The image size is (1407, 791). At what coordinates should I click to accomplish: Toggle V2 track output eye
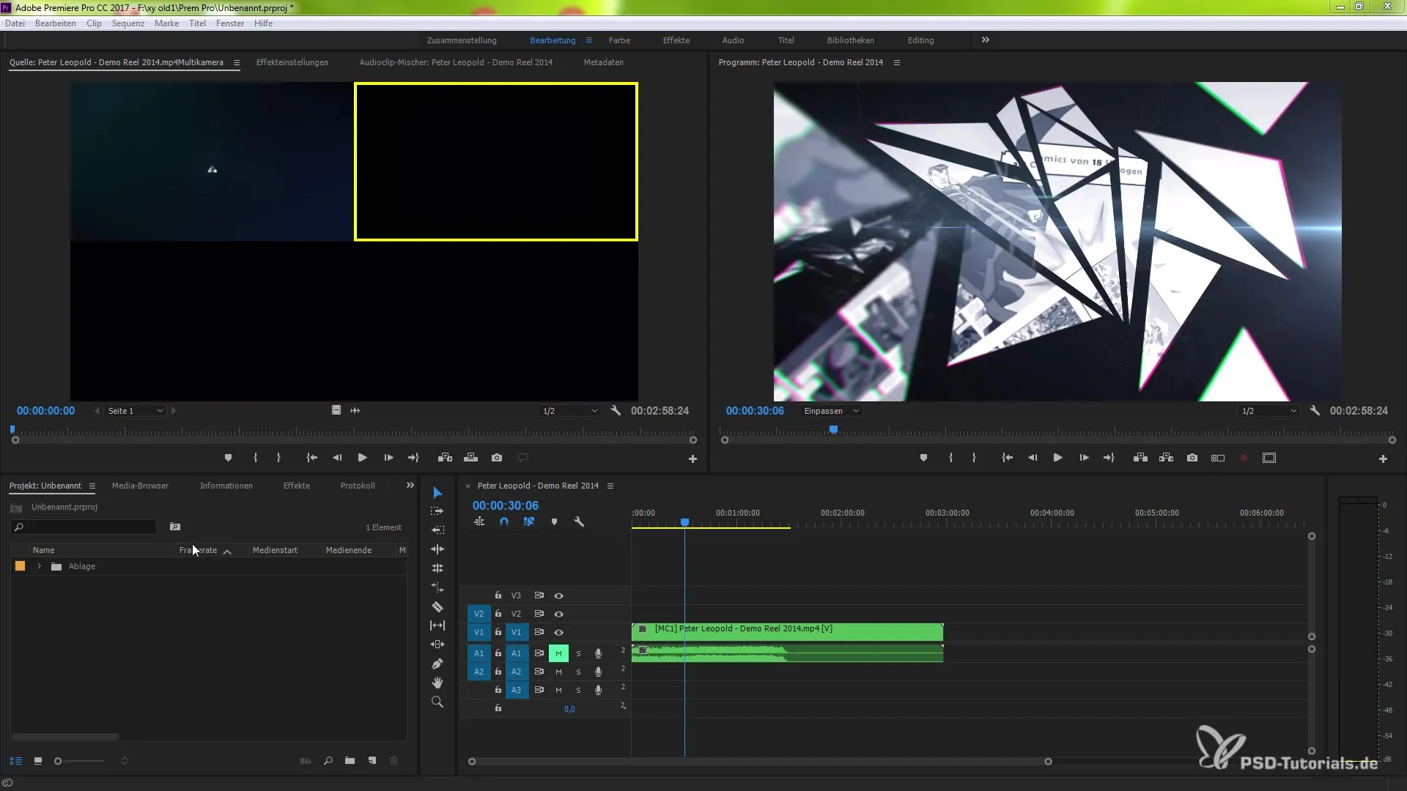pyautogui.click(x=558, y=614)
